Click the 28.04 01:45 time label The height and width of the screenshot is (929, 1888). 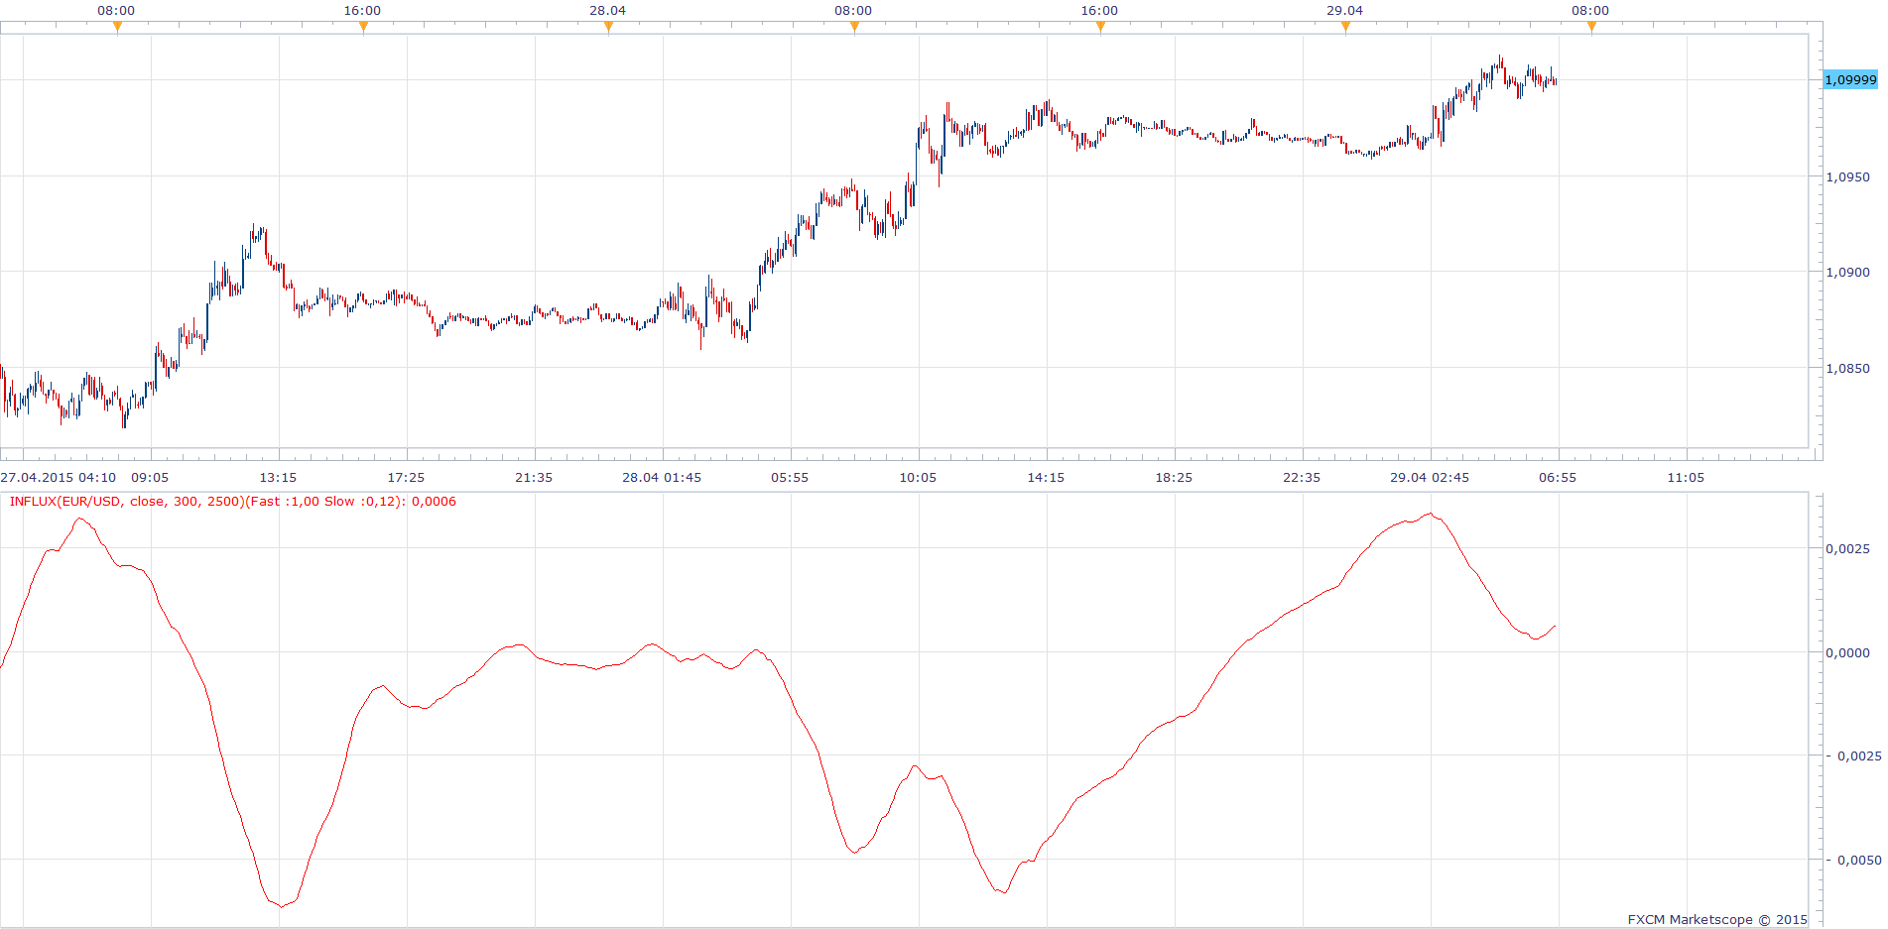coord(662,478)
